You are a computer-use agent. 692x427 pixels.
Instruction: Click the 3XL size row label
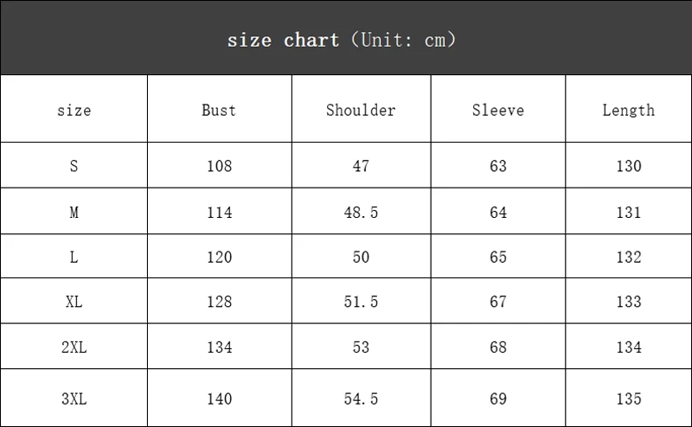click(x=74, y=398)
